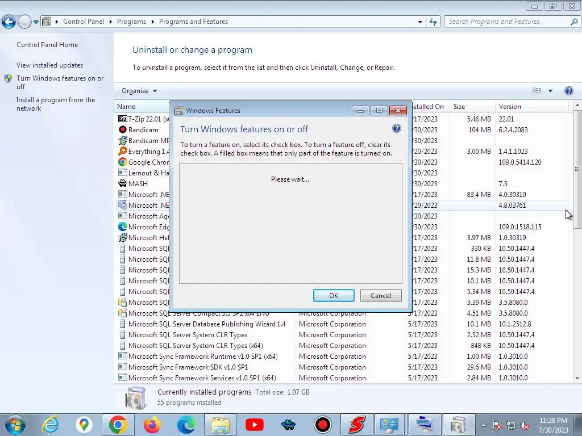Click the muted volume tray icon

(x=525, y=426)
